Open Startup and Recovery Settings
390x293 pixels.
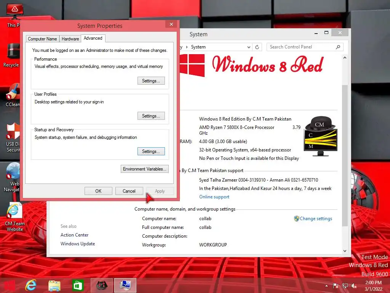pos(151,151)
